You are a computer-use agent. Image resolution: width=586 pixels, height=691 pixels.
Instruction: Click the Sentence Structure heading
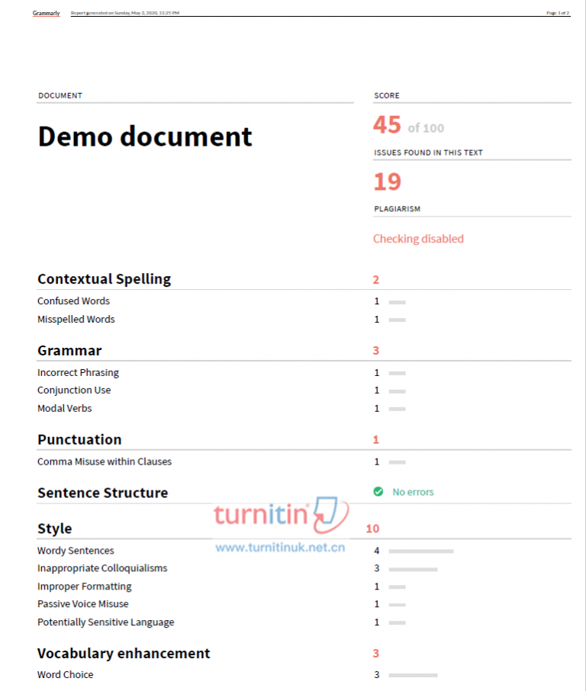coord(102,493)
